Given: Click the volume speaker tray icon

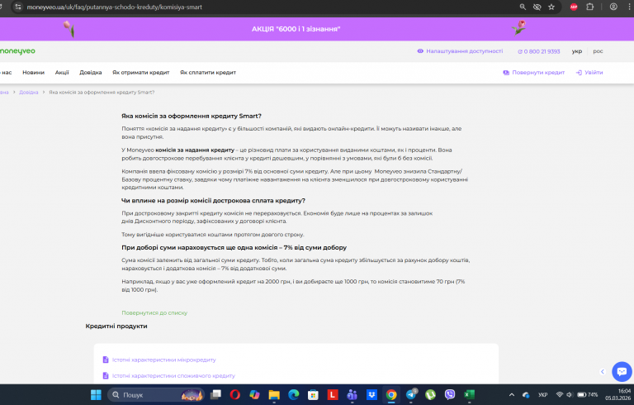Looking at the screenshot, I should [x=570, y=395].
